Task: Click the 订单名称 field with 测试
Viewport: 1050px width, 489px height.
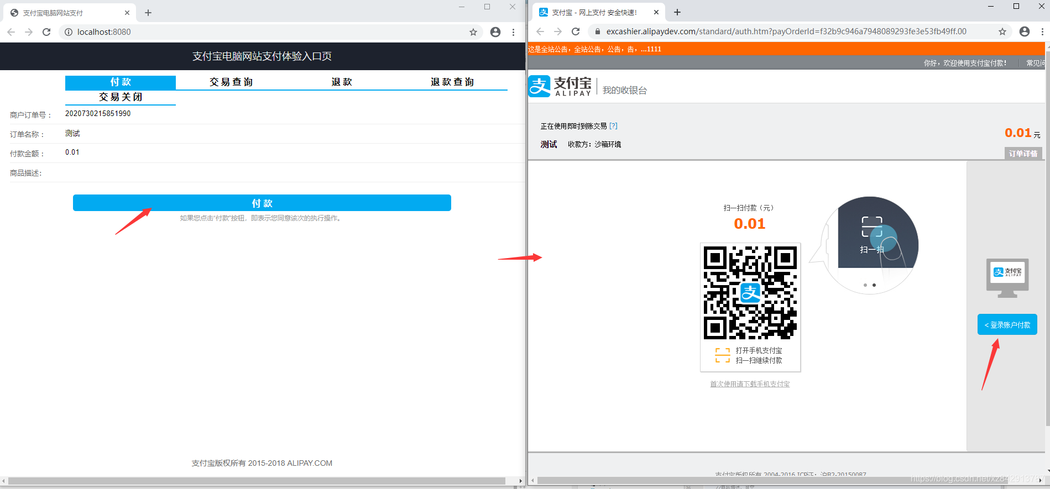Action: tap(294, 134)
